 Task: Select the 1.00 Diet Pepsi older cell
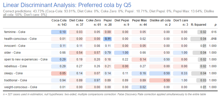(122, 53)
